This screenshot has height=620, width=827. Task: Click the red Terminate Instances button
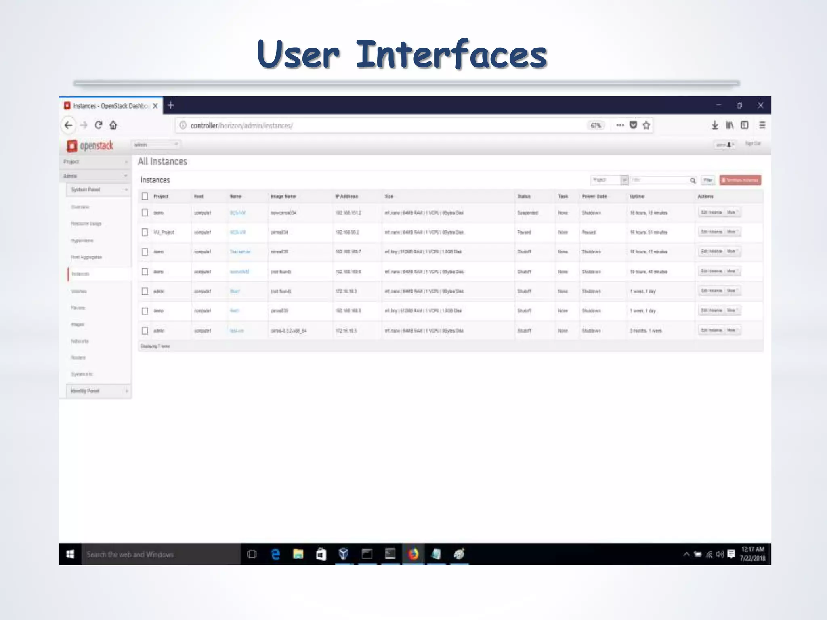(x=740, y=180)
